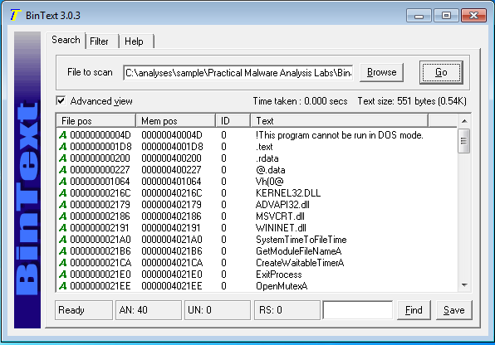Click memory position 0000004021CA
Viewport: 495px width, 345px height.
coord(172,263)
